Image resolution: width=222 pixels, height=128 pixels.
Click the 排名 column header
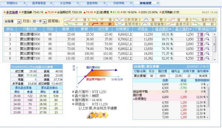10,29
